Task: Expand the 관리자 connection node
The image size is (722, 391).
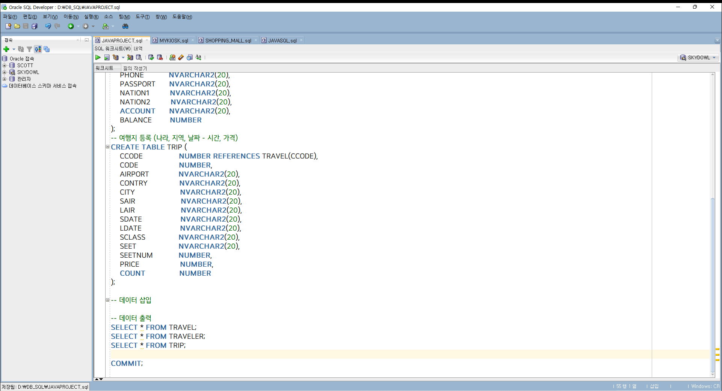Action: [x=4, y=79]
